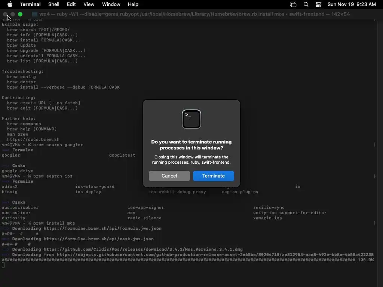This screenshot has width=383, height=287.
Task: Open the Window menu
Action: coord(111,4)
